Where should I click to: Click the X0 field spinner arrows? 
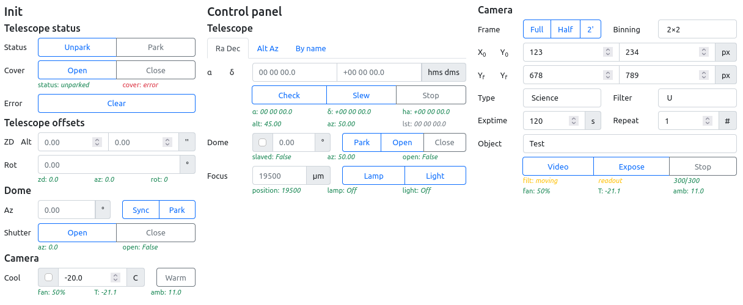click(x=607, y=52)
